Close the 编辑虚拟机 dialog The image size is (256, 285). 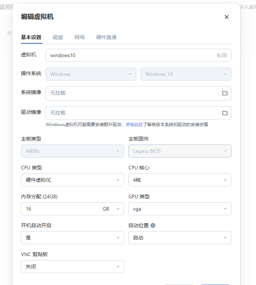[227, 17]
